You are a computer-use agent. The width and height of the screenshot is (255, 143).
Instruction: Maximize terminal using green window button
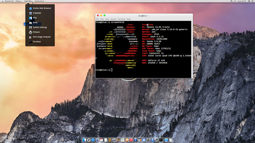tap(104, 15)
